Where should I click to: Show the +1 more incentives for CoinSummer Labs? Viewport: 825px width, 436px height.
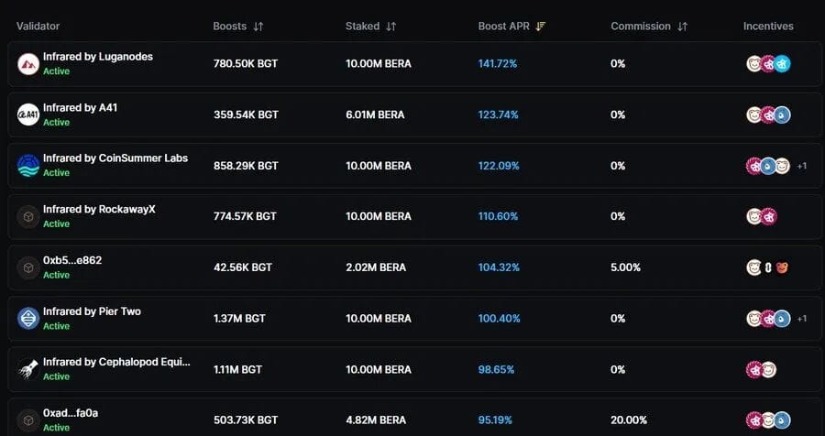(x=802, y=166)
